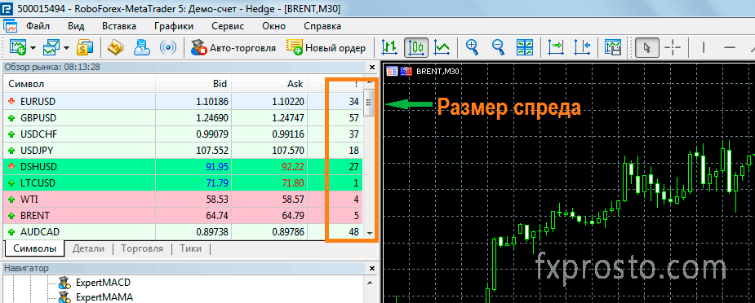The image size is (755, 303).
Task: Select ExpertMACD in the Navigator
Action: 103,283
